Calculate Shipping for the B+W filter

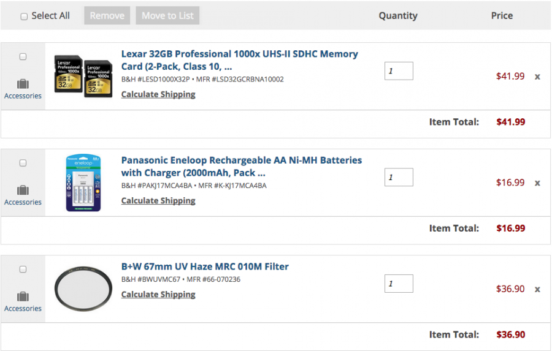158,294
